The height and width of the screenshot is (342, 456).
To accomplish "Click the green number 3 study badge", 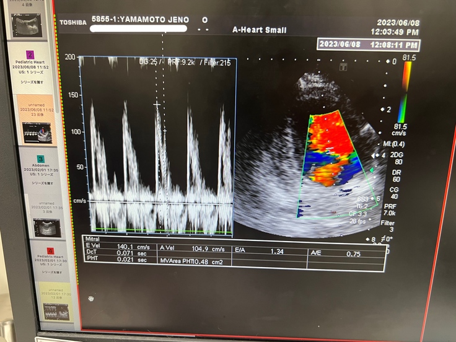I will coord(40,159).
